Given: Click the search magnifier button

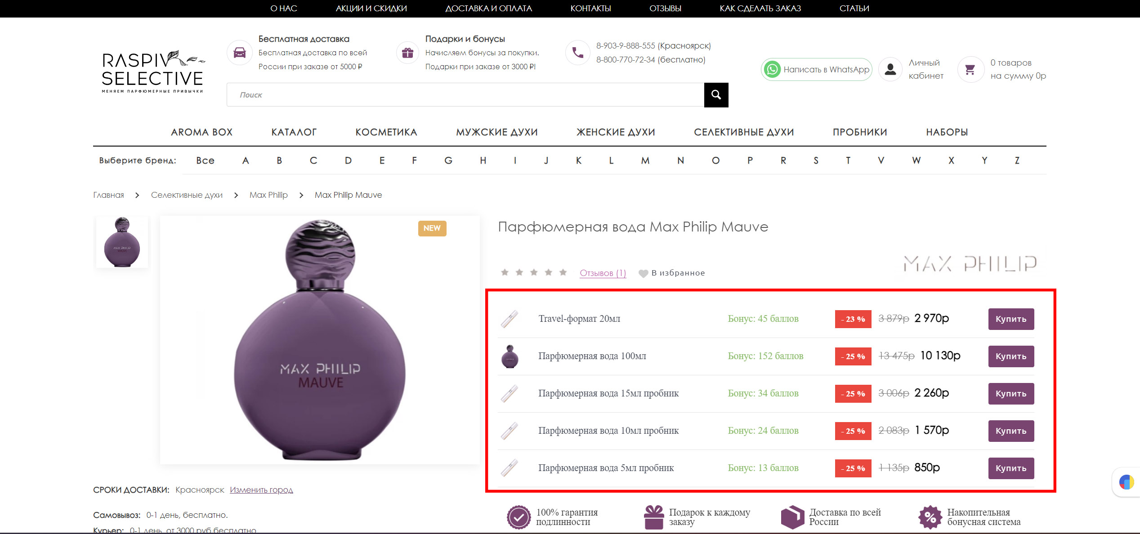Looking at the screenshot, I should point(716,95).
